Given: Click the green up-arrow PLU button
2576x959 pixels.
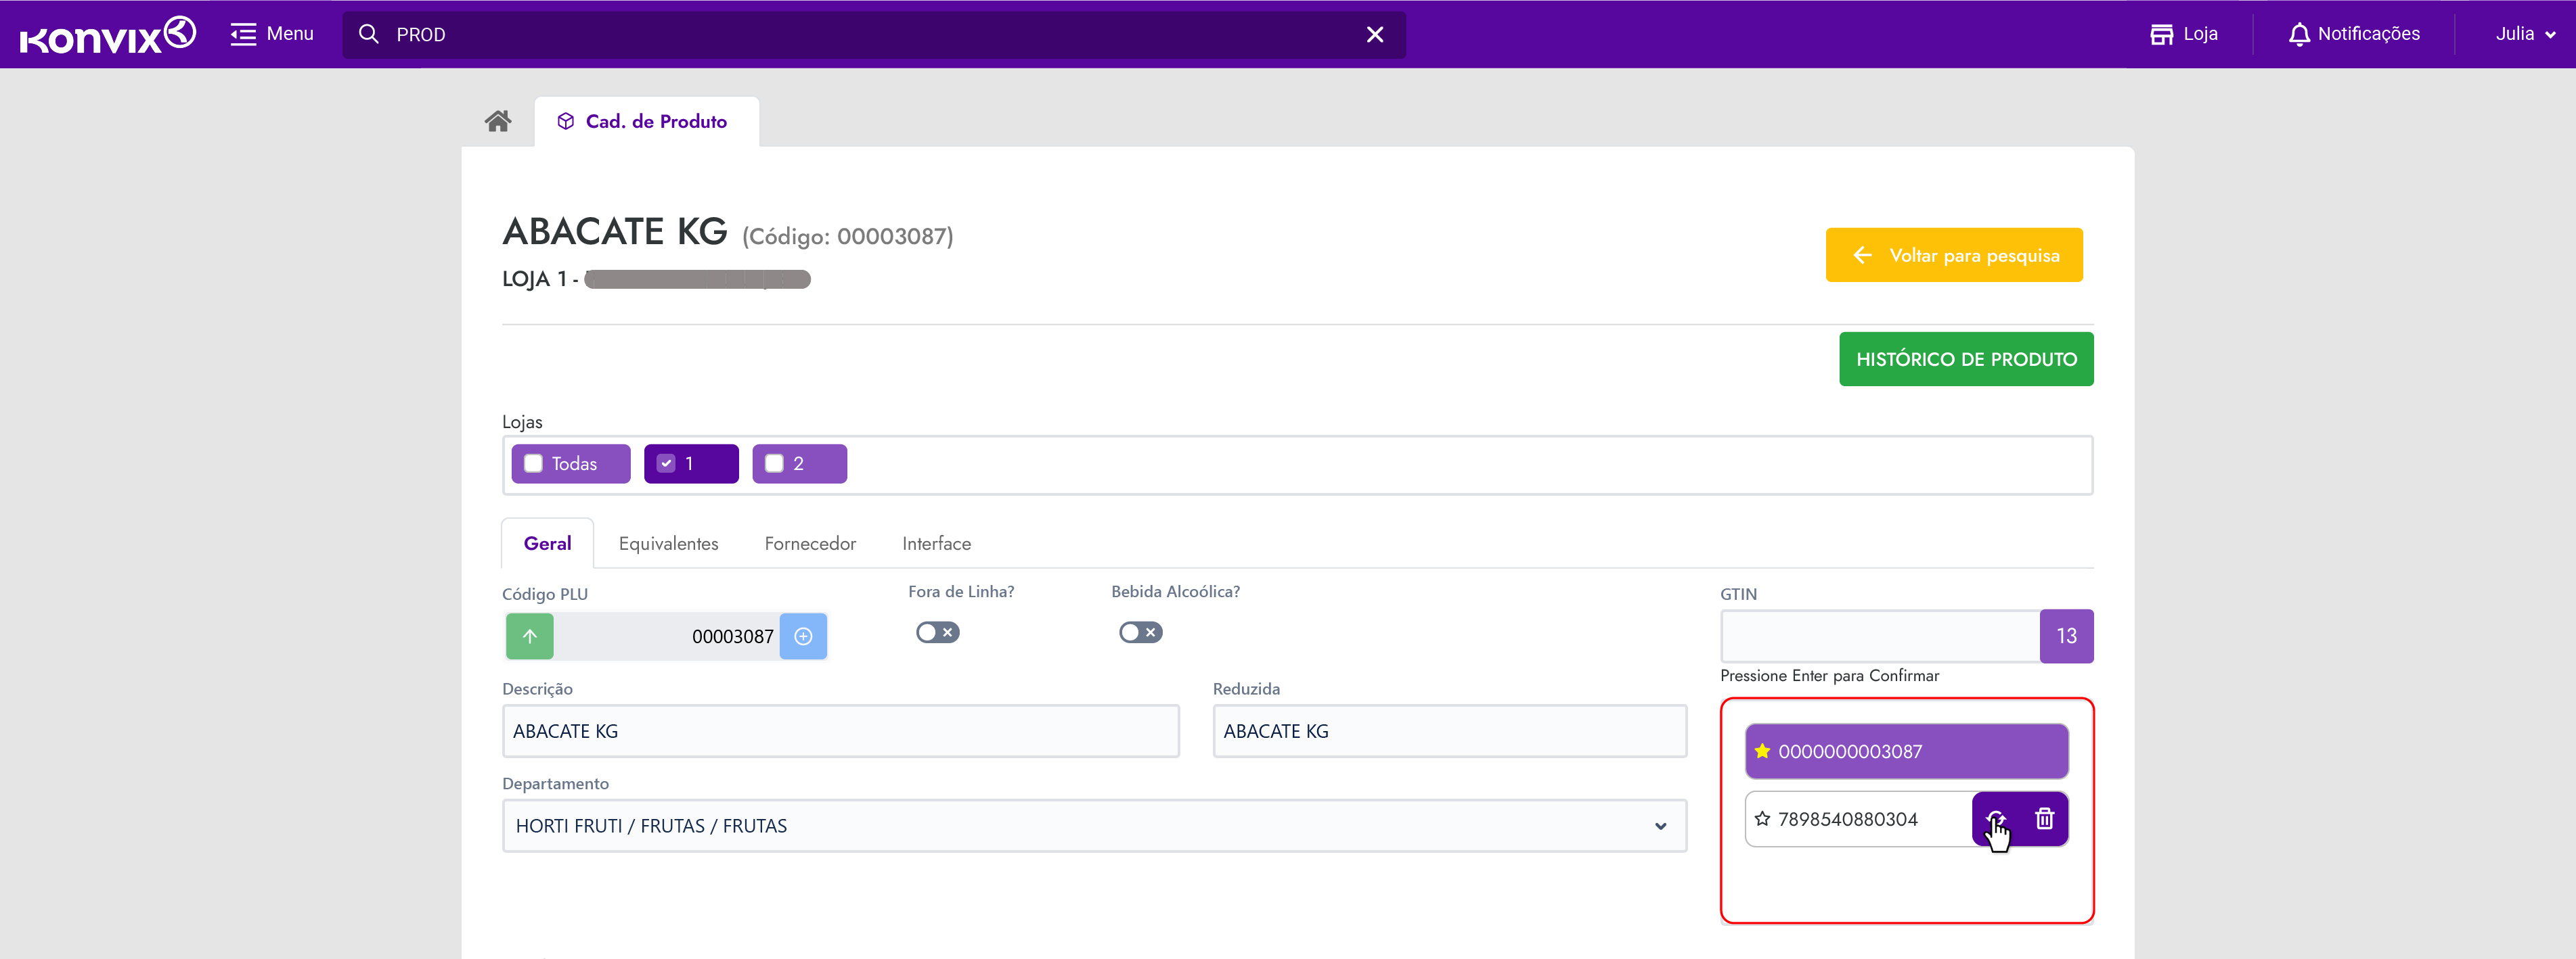Looking at the screenshot, I should [x=529, y=636].
